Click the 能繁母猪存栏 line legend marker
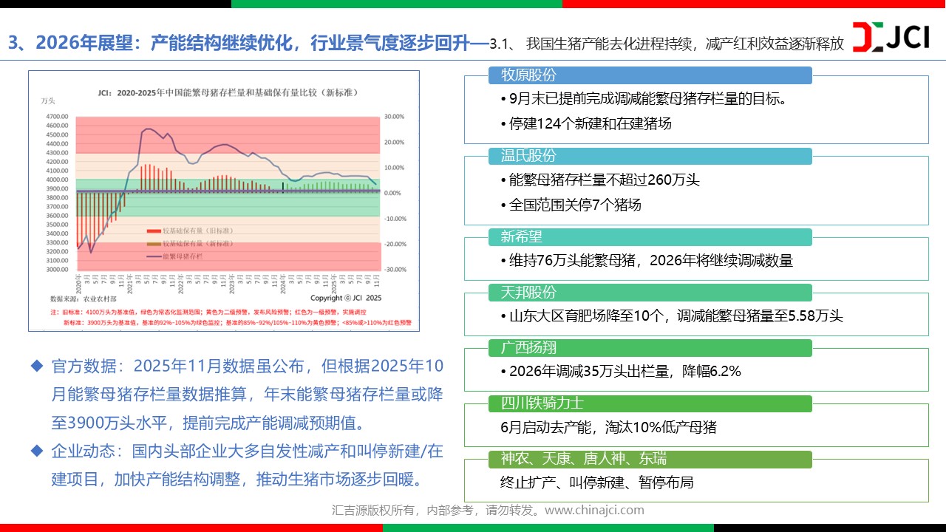Image resolution: width=946 pixels, height=532 pixels. [154, 256]
